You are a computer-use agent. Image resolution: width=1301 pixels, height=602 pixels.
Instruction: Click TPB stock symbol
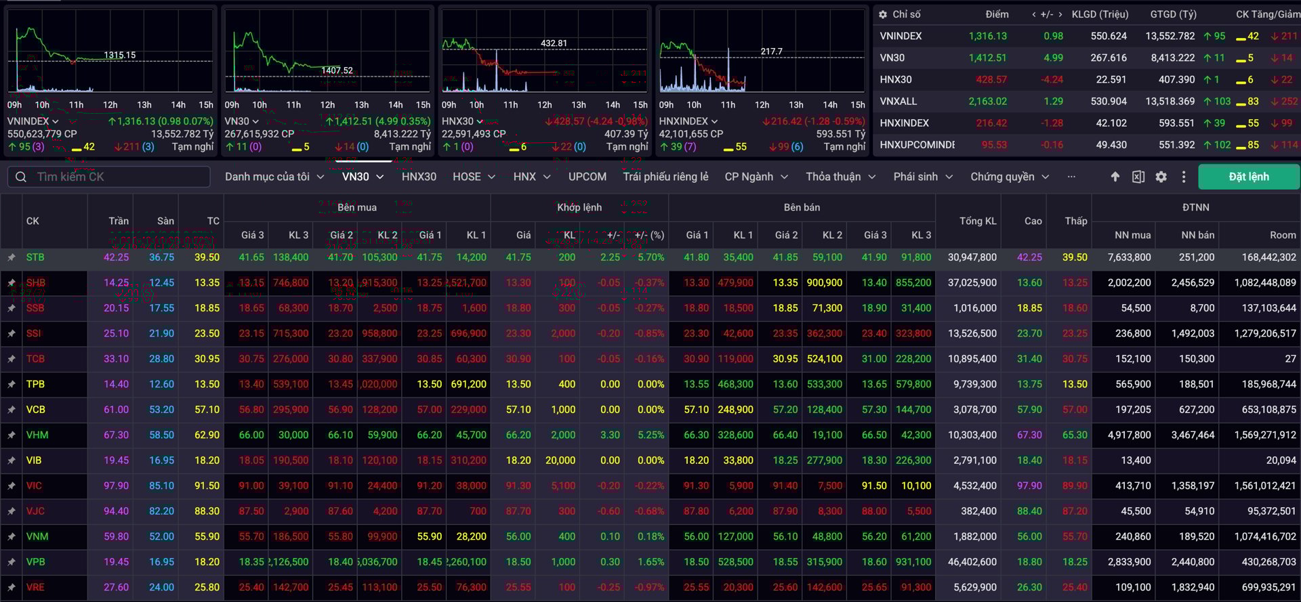tap(35, 384)
